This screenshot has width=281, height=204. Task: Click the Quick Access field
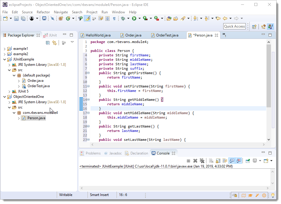tap(235, 26)
